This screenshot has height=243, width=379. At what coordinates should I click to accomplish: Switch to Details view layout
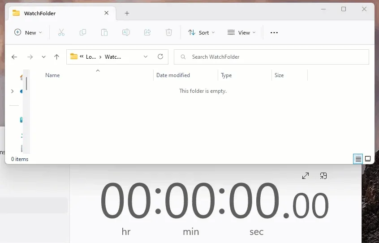(x=358, y=159)
